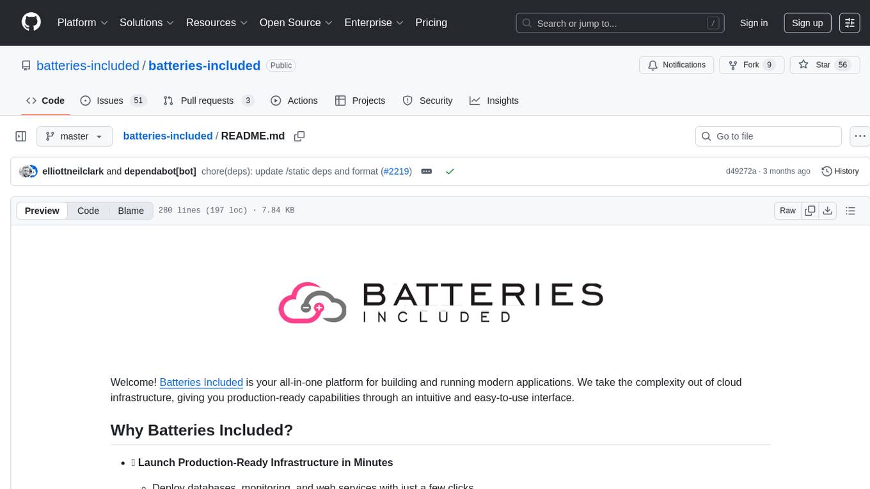View the commit checks green checkmark
The image size is (870, 489).
click(450, 172)
